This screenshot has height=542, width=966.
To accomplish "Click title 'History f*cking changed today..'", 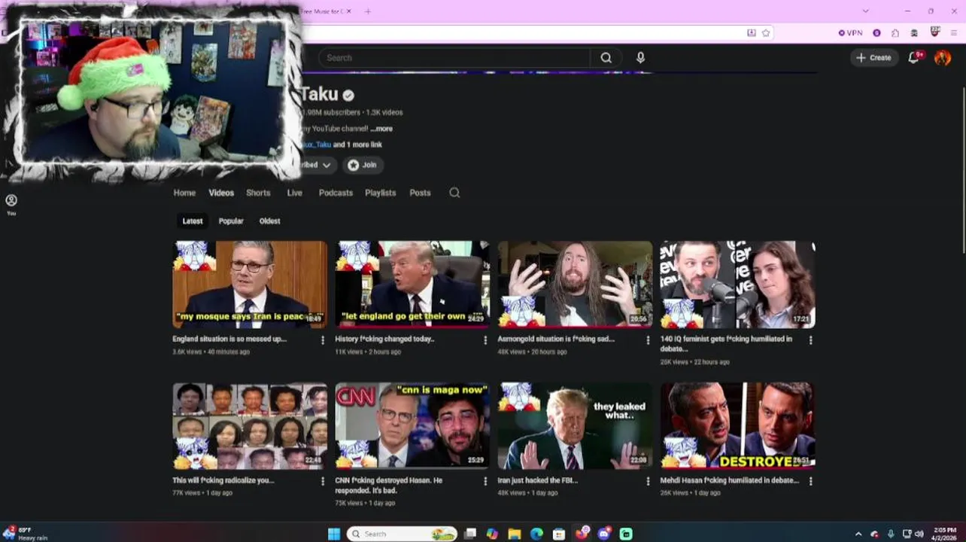I will [384, 340].
